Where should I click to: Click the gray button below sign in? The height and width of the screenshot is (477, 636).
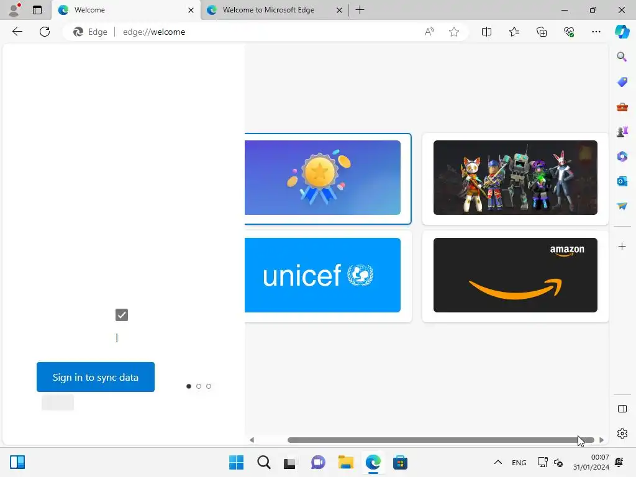[58, 402]
